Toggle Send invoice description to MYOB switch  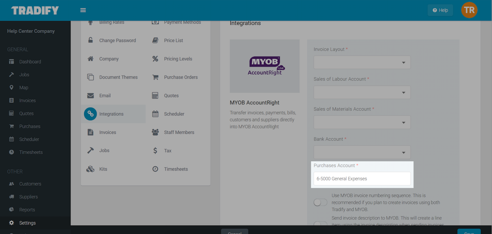(320, 224)
